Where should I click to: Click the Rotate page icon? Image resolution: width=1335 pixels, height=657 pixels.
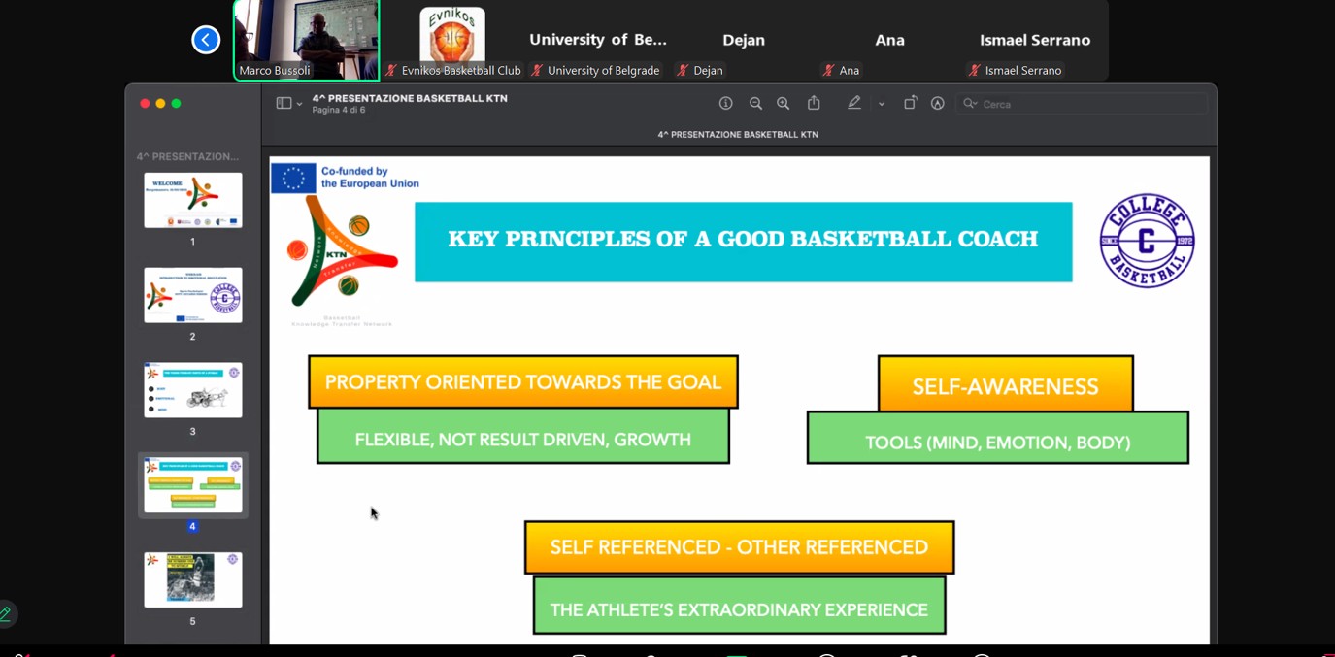(x=910, y=104)
